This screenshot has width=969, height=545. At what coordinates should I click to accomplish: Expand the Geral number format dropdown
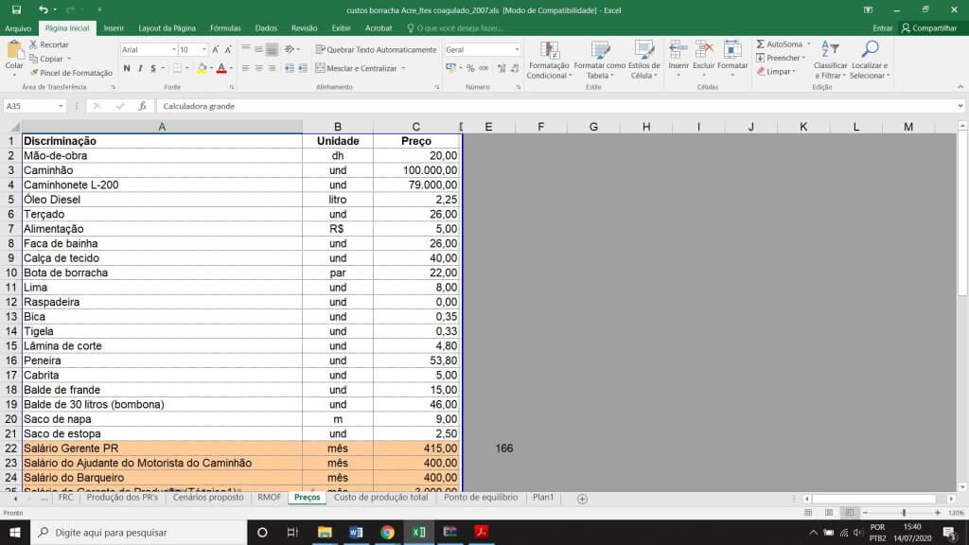point(516,49)
